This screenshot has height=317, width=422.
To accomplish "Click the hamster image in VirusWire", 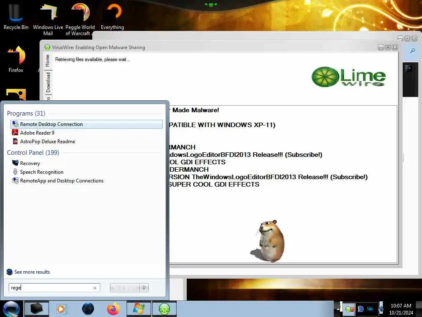I will [268, 241].
